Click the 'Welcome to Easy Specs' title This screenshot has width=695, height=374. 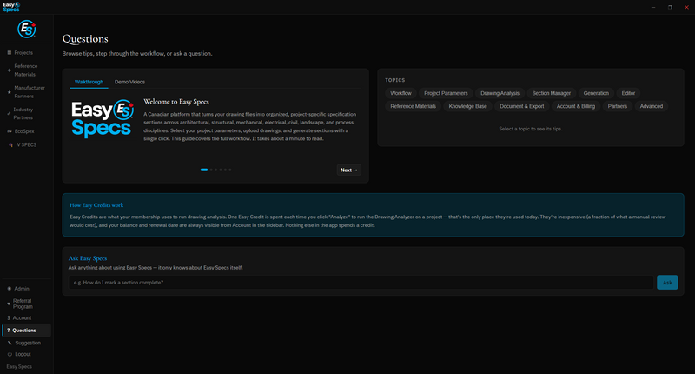coord(176,102)
